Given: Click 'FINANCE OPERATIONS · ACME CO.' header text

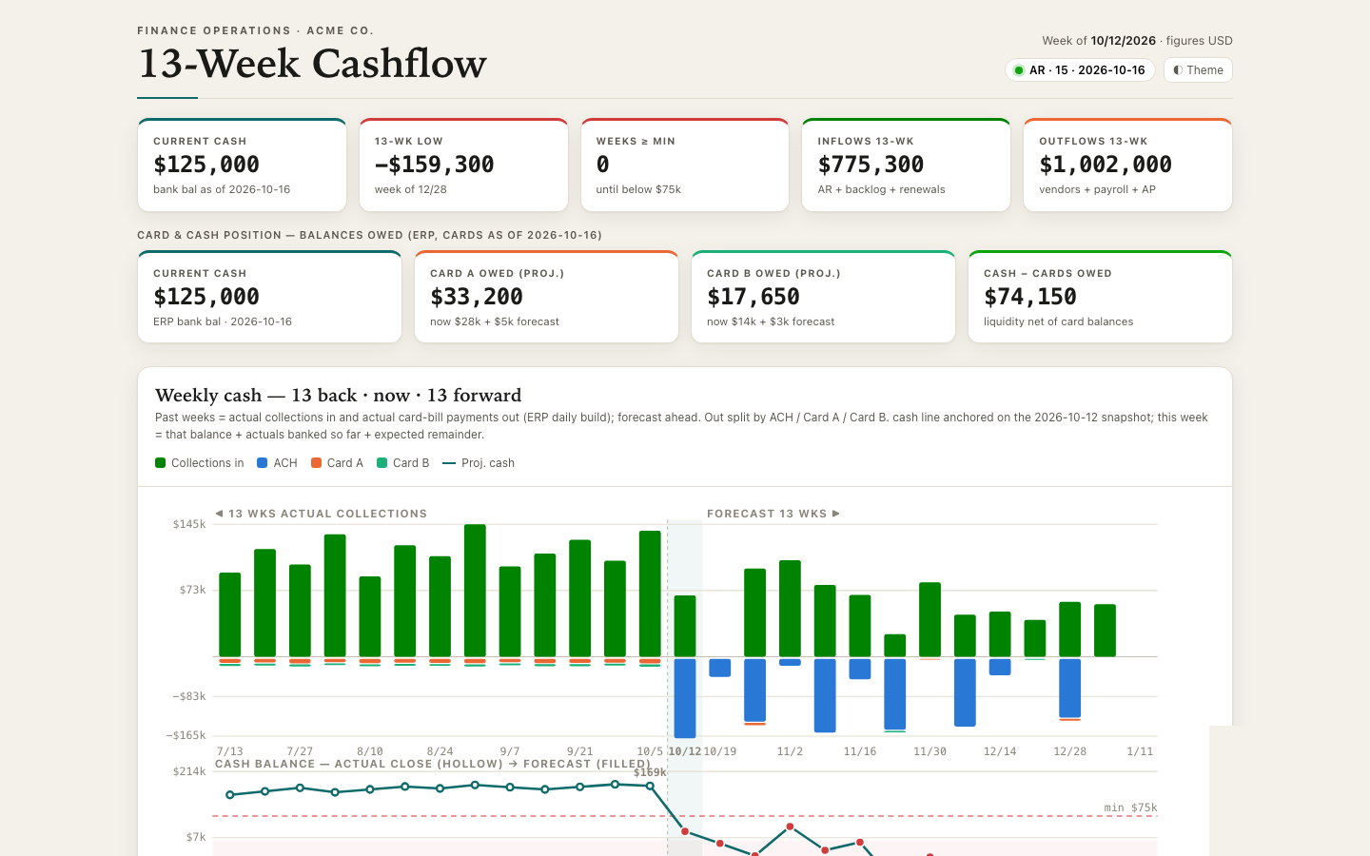Looking at the screenshot, I should (x=255, y=30).
